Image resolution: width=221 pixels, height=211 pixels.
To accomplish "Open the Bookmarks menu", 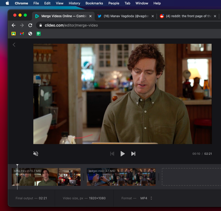I will pos(94,3).
